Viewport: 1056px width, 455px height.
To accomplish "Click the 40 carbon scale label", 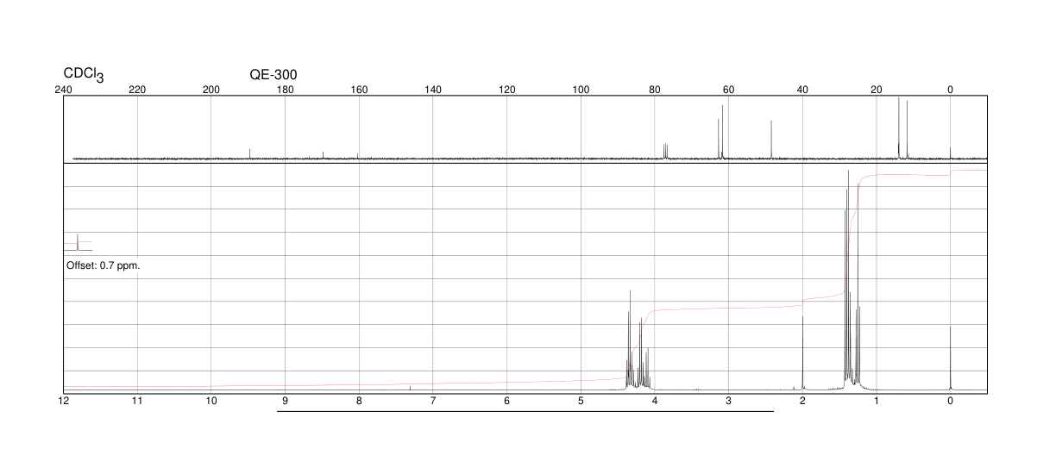I will click(x=802, y=90).
